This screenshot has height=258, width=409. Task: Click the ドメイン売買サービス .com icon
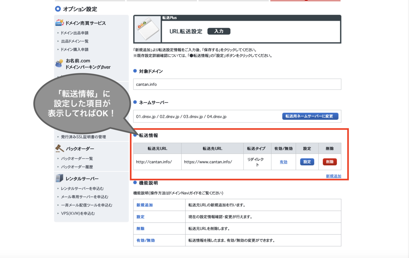click(x=60, y=23)
